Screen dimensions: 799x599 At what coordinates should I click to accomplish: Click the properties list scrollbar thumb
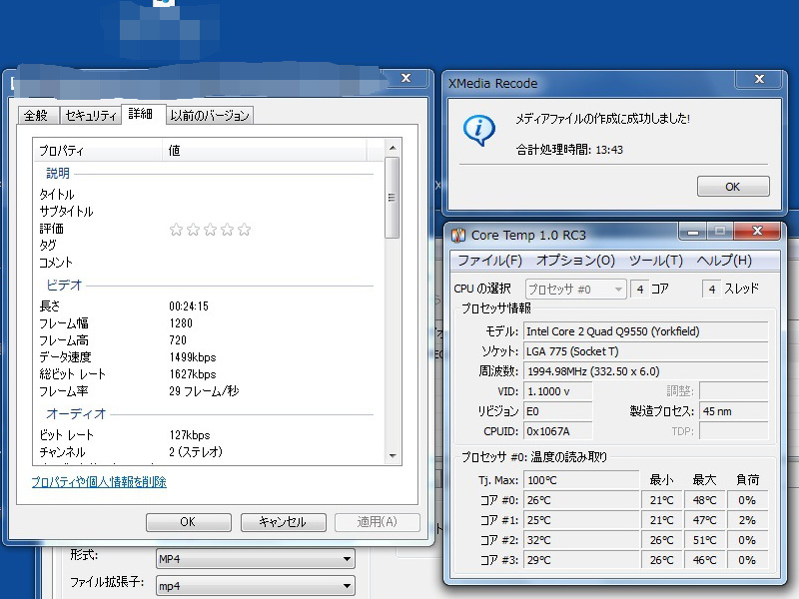392,198
